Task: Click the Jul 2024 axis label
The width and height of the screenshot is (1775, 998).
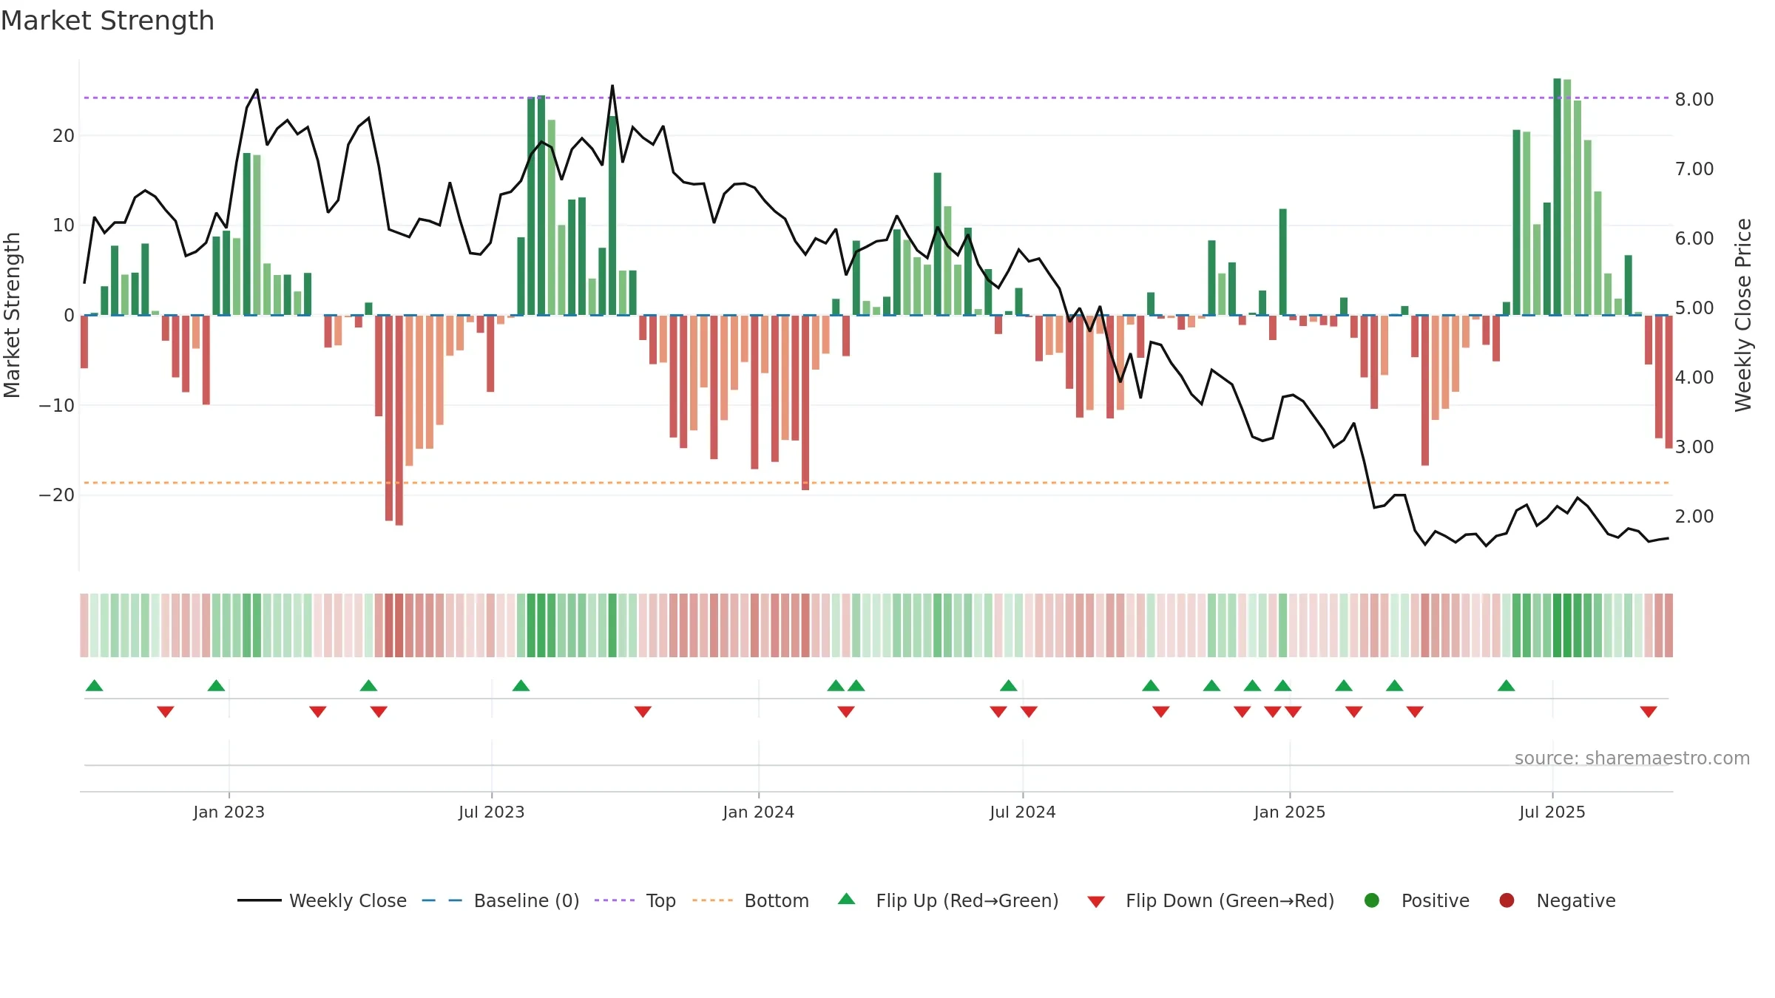Action: [1023, 812]
